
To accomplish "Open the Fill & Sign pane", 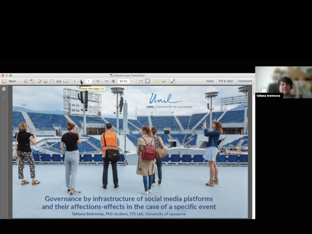I will [x=226, y=81].
